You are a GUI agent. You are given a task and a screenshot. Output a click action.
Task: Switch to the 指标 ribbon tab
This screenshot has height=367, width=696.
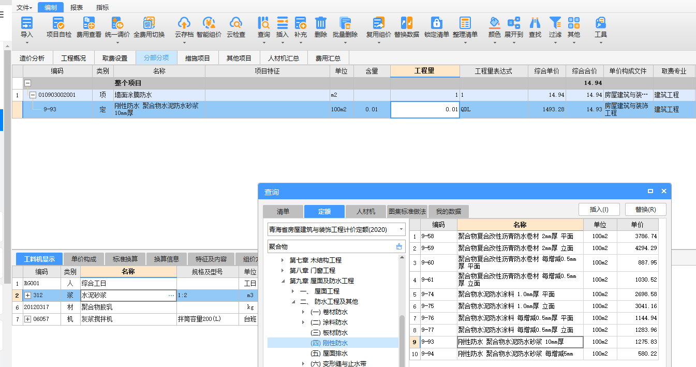tap(102, 7)
